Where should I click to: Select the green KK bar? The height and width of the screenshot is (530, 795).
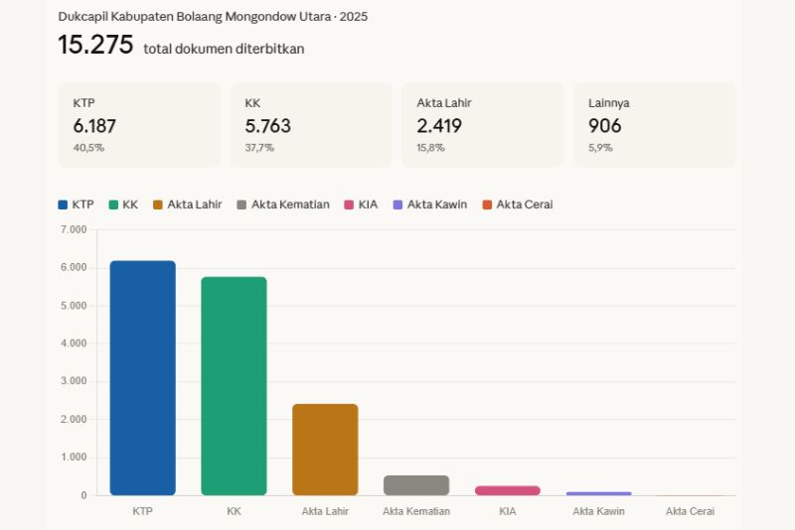(x=234, y=385)
